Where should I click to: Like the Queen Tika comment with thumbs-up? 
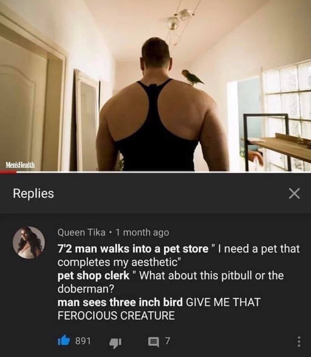(x=64, y=341)
